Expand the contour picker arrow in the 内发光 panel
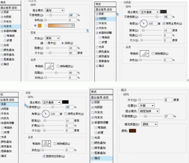This screenshot has height=163, width=189. [x=52, y=66]
